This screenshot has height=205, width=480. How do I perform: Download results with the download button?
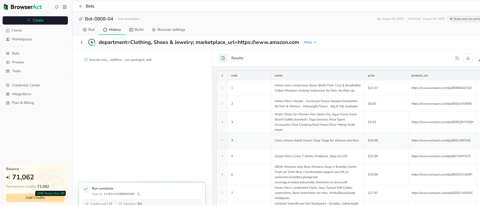[468, 58]
